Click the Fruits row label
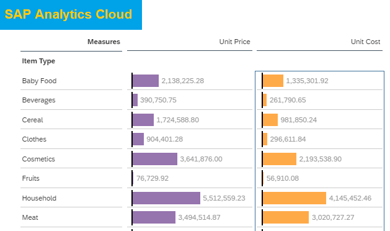Screen dimensions: 390x231 (31, 178)
